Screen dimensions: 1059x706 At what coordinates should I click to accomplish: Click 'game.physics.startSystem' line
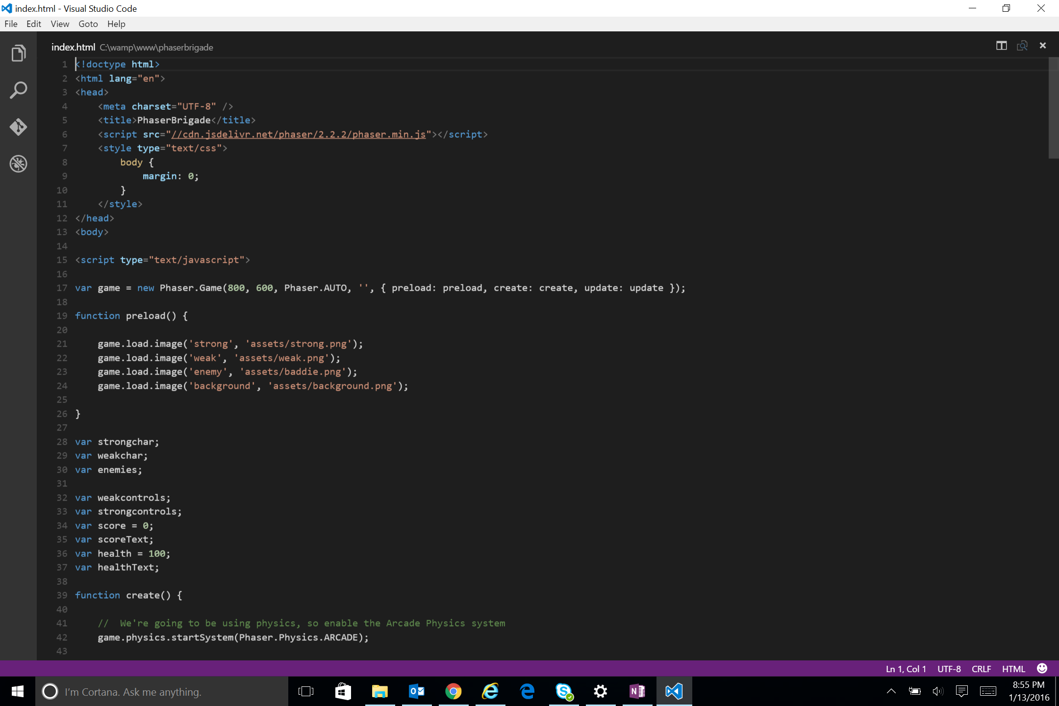click(x=233, y=637)
